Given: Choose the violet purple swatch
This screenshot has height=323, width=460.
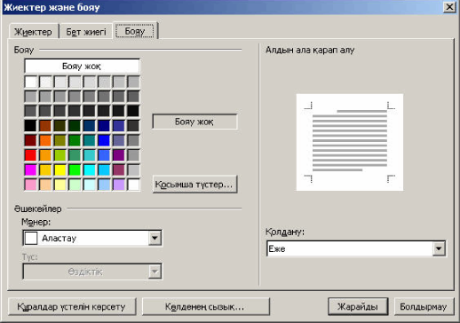Looking at the screenshot, I should coord(119,155).
